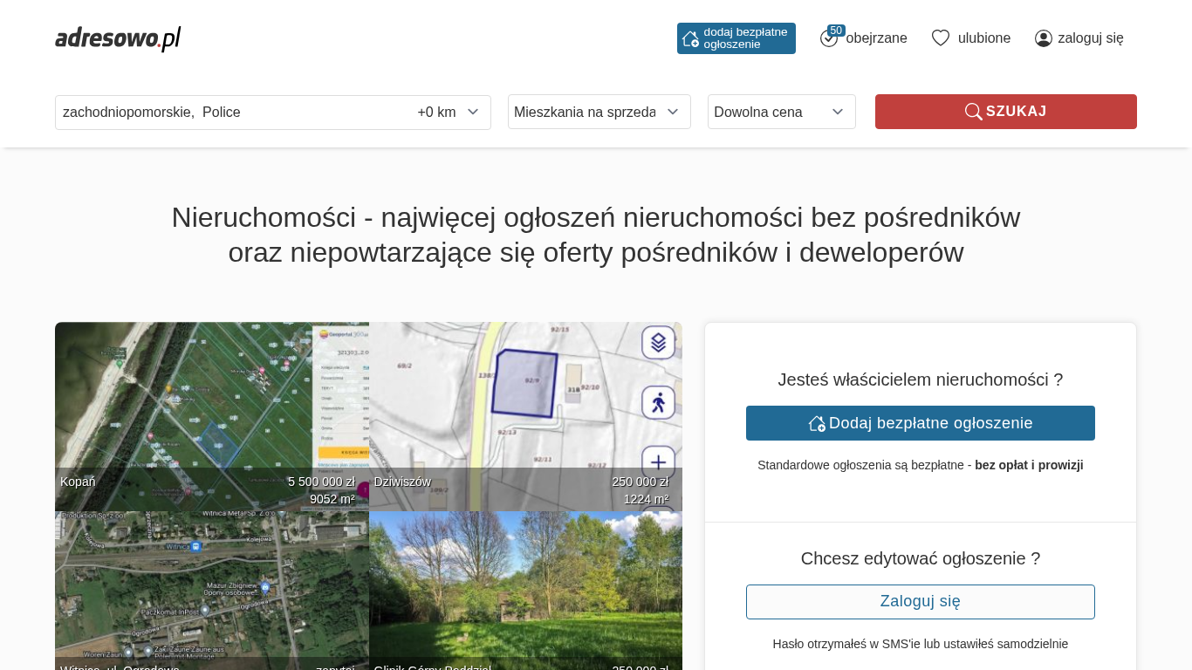Click the layers icon on Dziwiszów map
This screenshot has width=1192, height=670.
click(658, 342)
